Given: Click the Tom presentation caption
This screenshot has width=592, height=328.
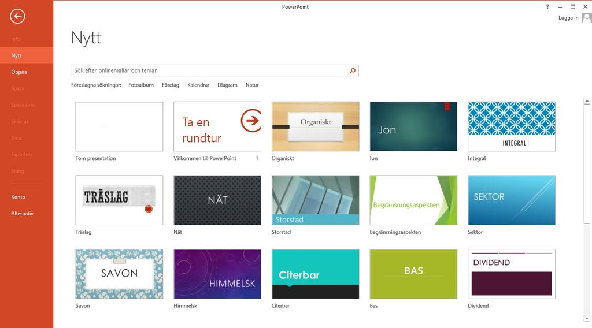Looking at the screenshot, I should pyautogui.click(x=95, y=158).
